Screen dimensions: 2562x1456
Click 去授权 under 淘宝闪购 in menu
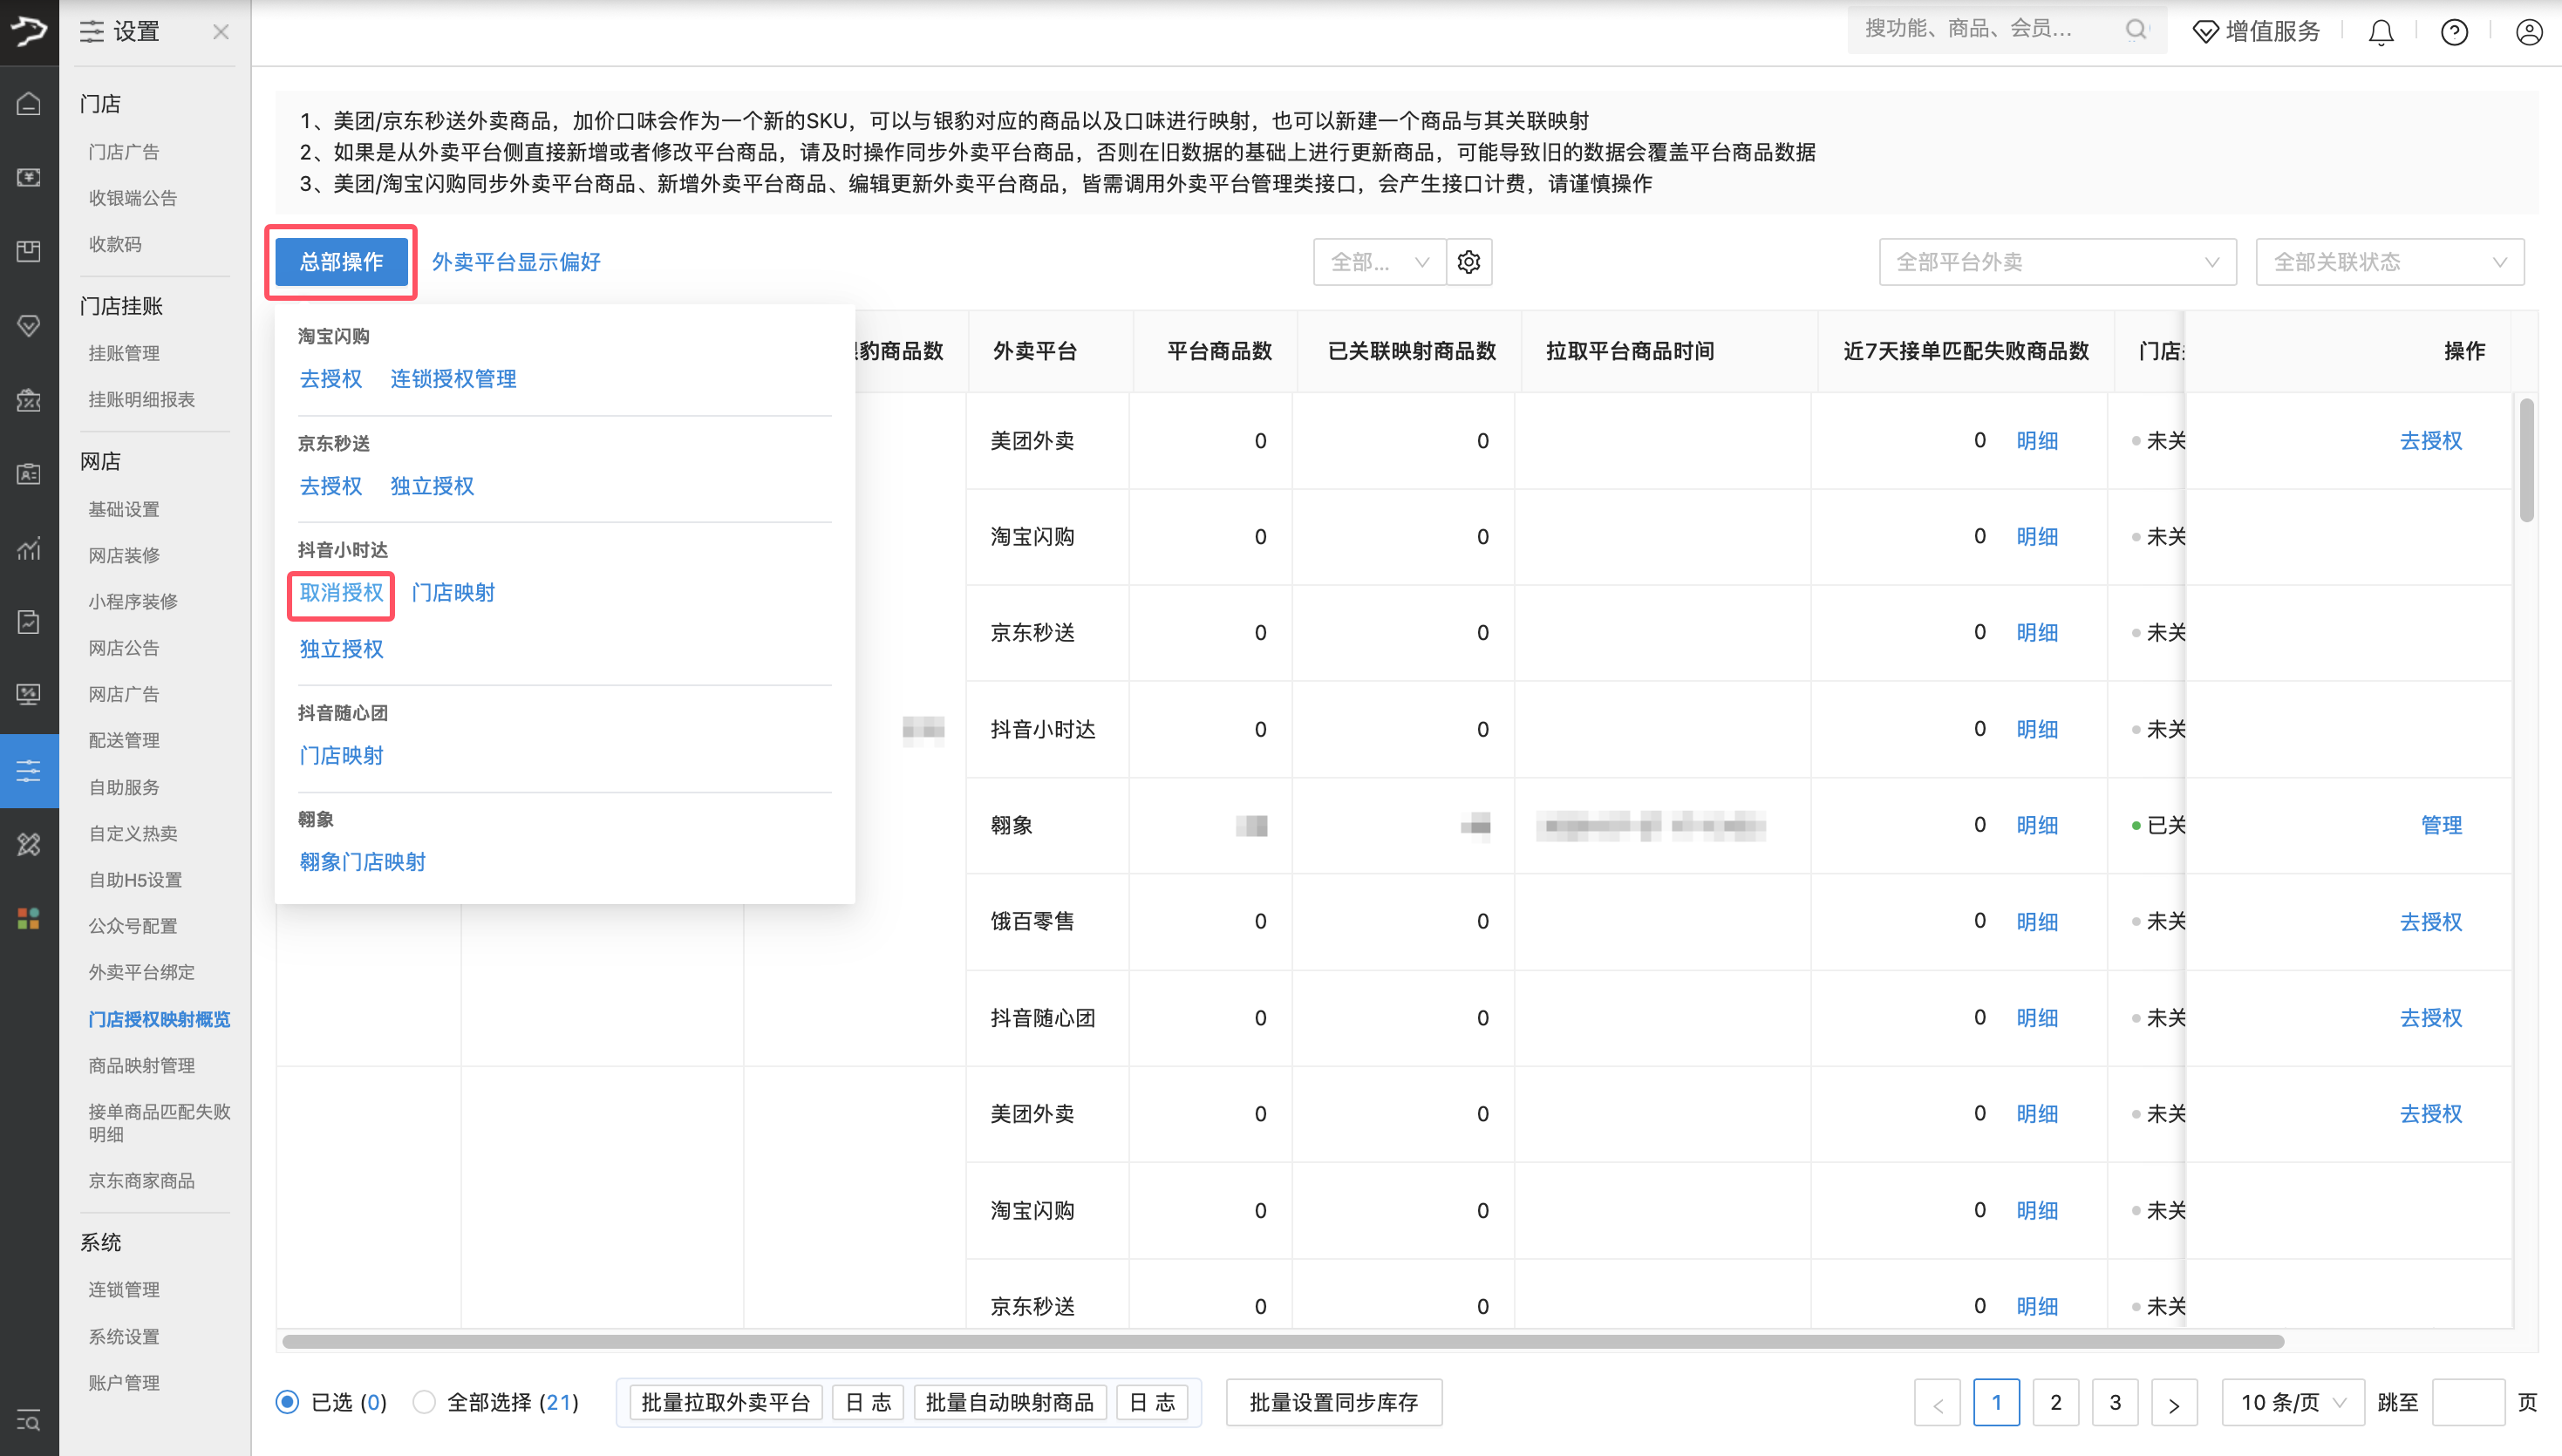tap(331, 379)
